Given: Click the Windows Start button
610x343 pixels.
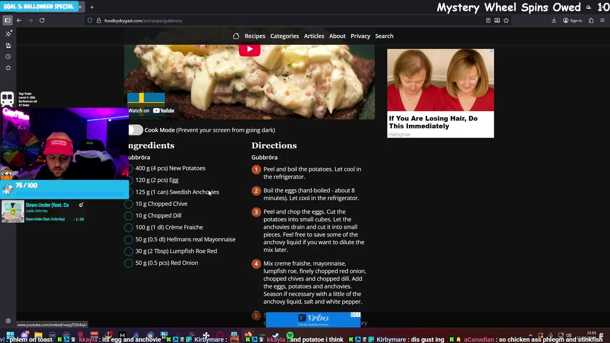Looking at the screenshot, I should (10, 336).
